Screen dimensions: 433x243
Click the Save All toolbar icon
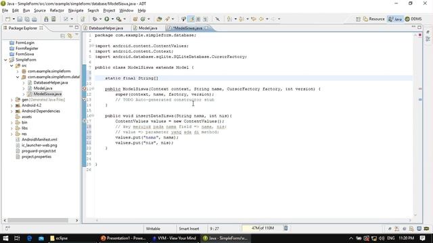pyautogui.click(x=27, y=19)
